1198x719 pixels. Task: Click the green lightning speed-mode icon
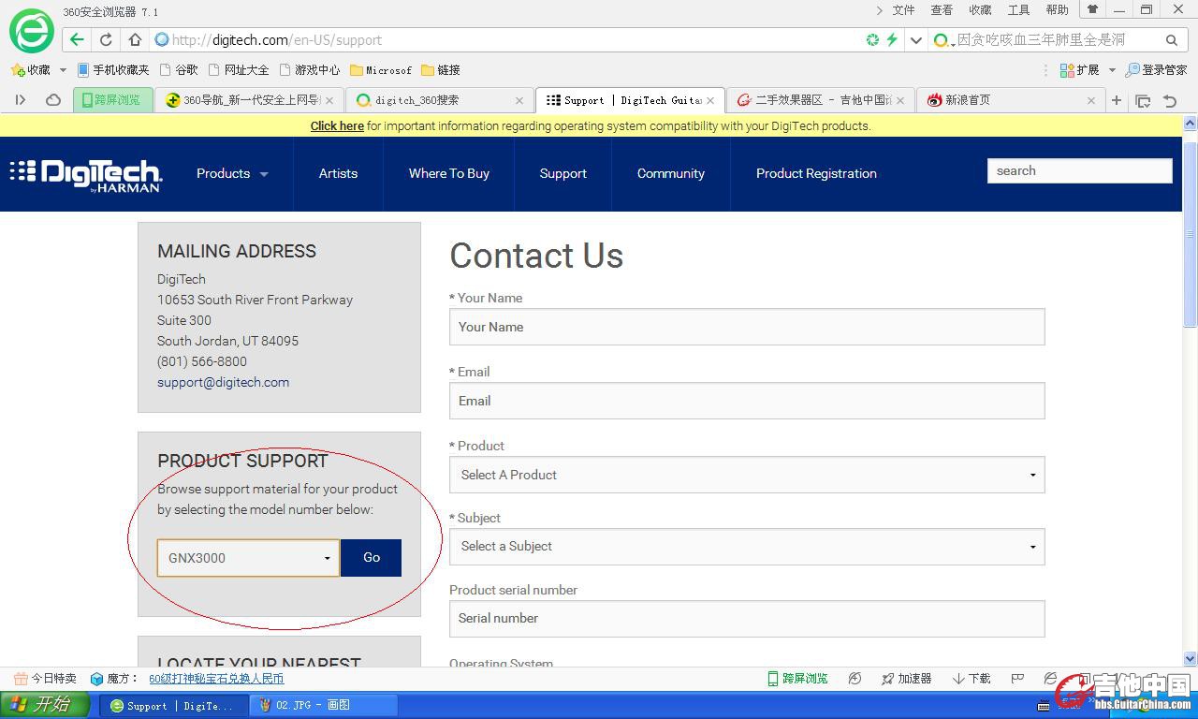pyautogui.click(x=892, y=39)
